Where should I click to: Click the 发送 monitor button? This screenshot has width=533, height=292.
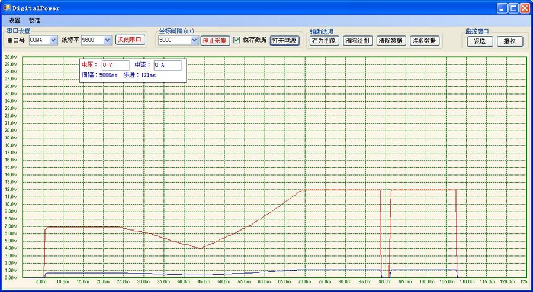(480, 41)
